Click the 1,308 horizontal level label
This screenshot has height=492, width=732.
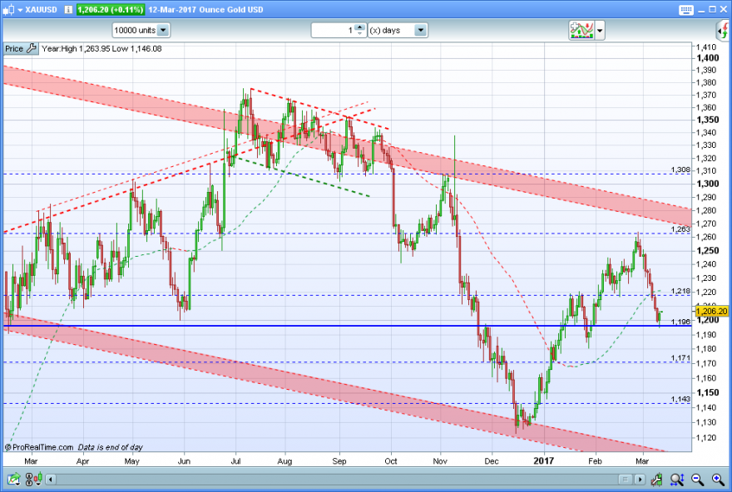pos(680,170)
